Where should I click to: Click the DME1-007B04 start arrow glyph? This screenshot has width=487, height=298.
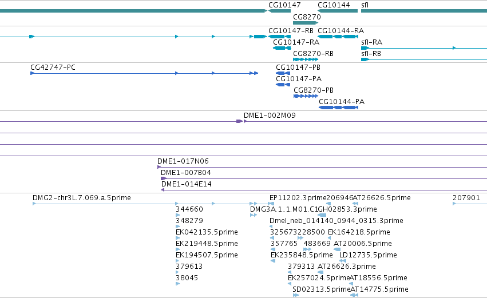coord(163,178)
